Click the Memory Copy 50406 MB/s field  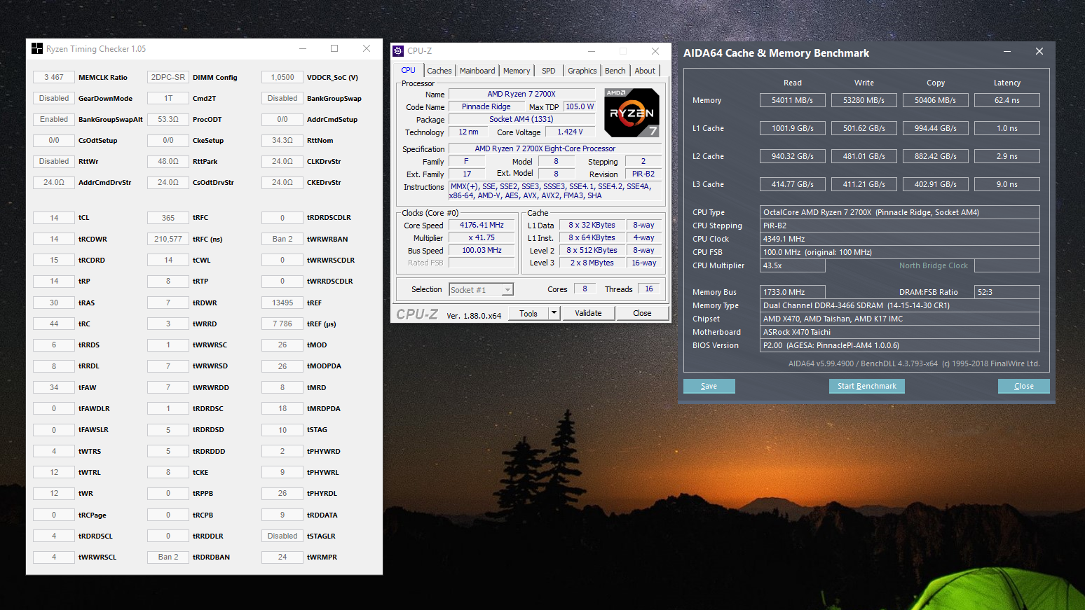click(935, 100)
